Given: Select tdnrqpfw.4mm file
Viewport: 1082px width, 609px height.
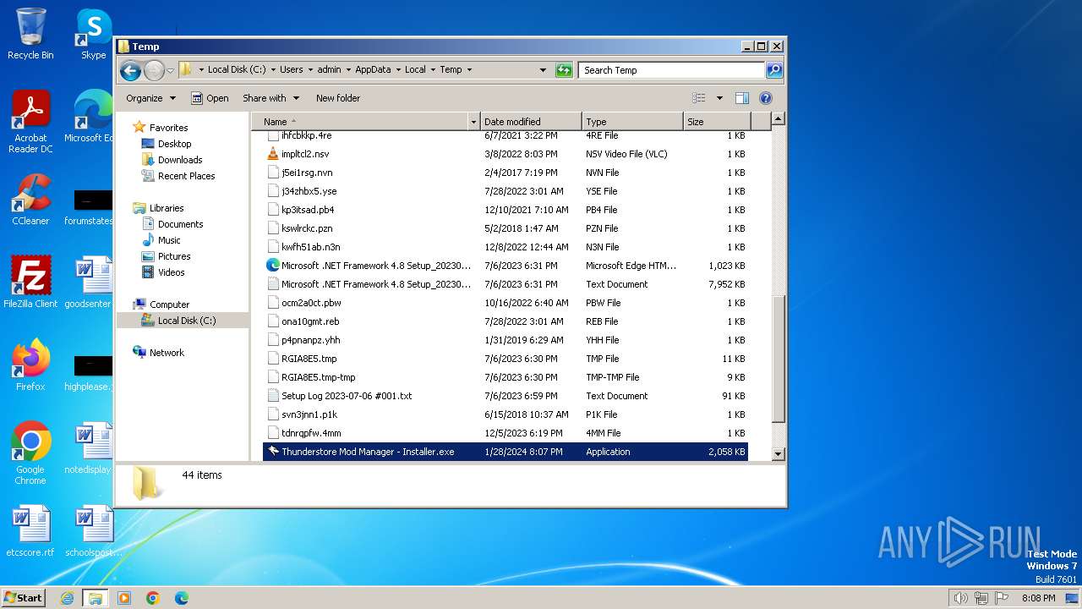Looking at the screenshot, I should (x=505, y=433).
